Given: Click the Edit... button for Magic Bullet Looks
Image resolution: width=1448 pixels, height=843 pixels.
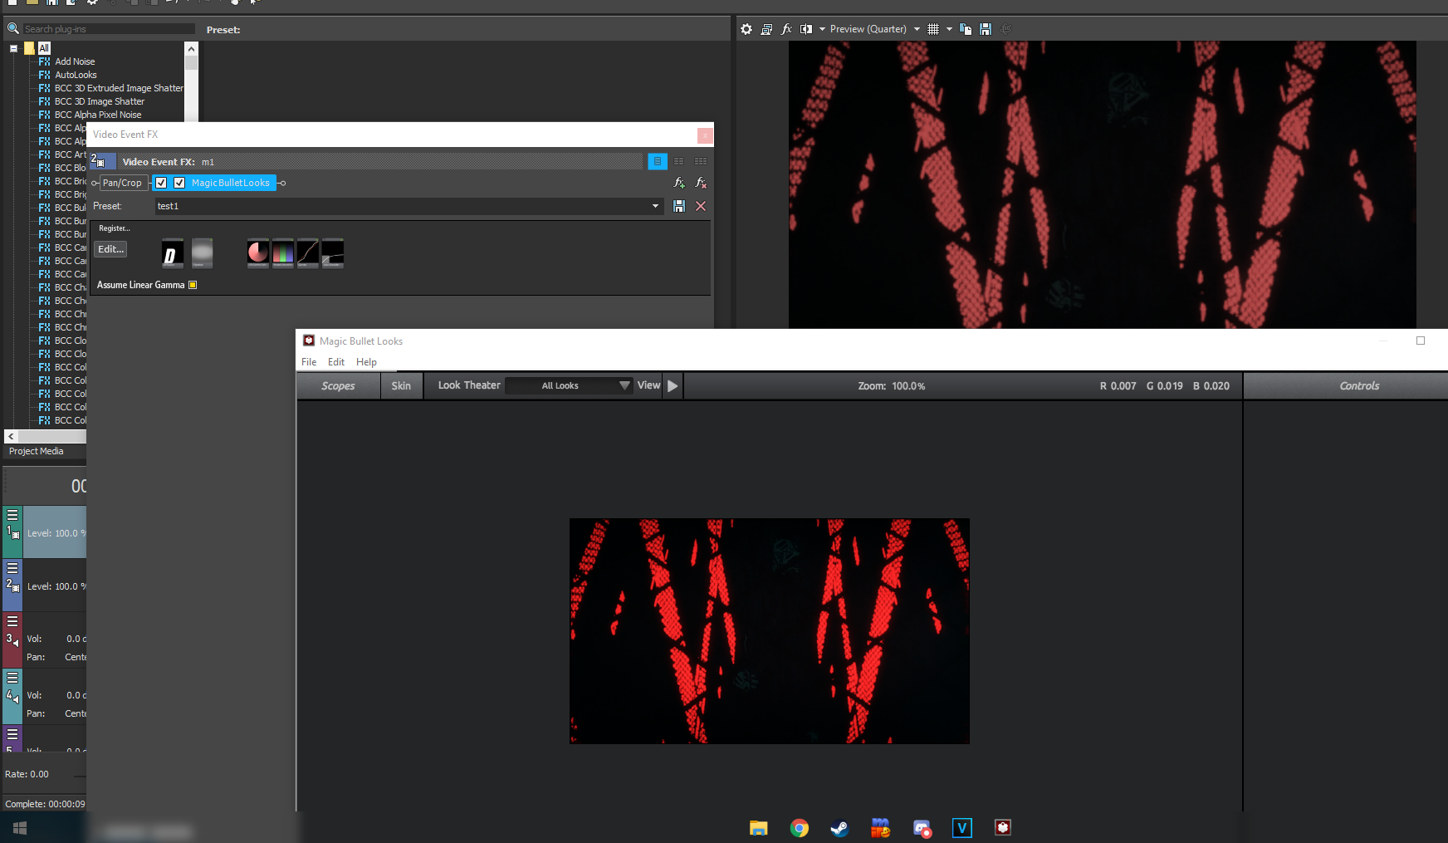Looking at the screenshot, I should click(x=111, y=249).
